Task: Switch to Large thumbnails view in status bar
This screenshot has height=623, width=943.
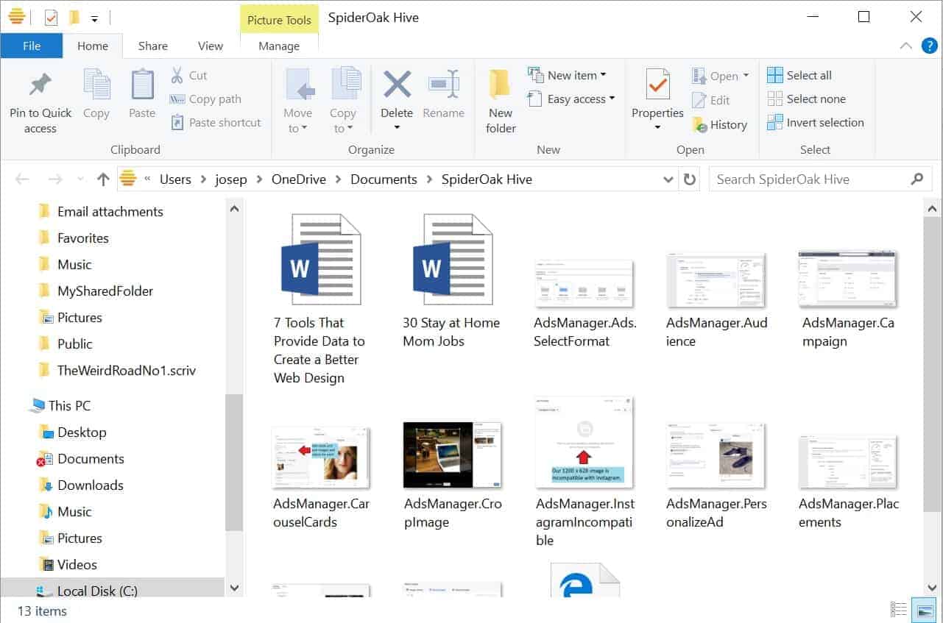Action: click(924, 610)
